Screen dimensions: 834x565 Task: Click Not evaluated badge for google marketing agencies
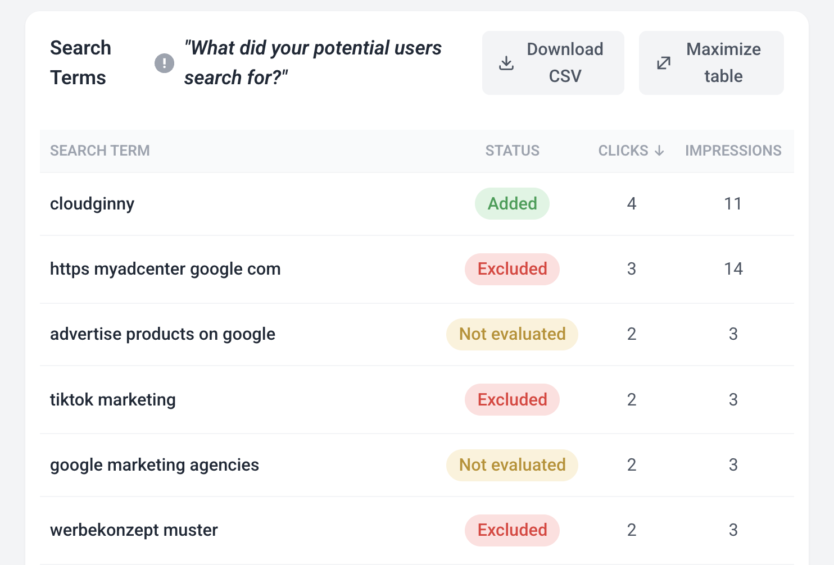click(x=513, y=465)
